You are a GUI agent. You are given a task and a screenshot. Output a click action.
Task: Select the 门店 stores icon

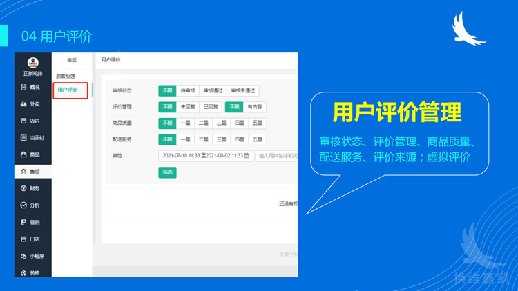coord(23,239)
